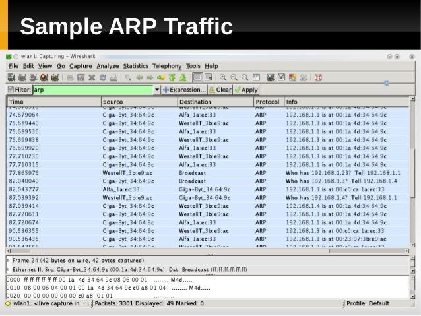421x316 pixels.
Task: Click into the arp filter field
Action: coord(93,90)
